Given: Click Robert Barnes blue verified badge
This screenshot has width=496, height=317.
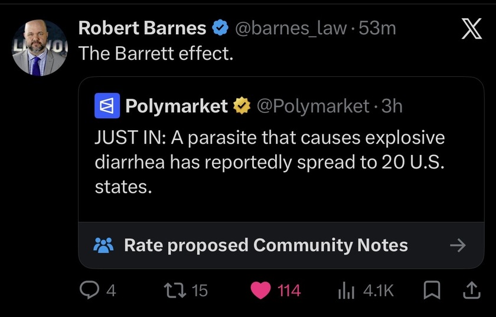Looking at the screenshot, I should point(220,28).
